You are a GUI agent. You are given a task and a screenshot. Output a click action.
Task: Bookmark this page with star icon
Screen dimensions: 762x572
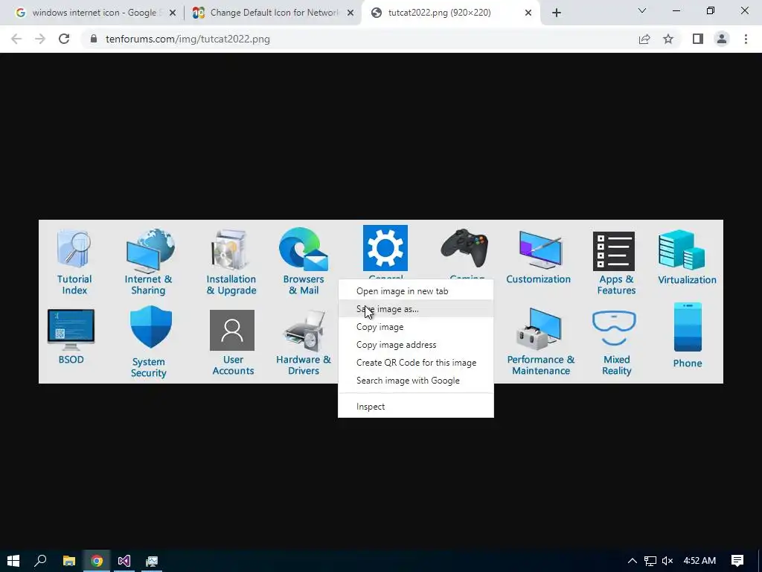tap(668, 39)
